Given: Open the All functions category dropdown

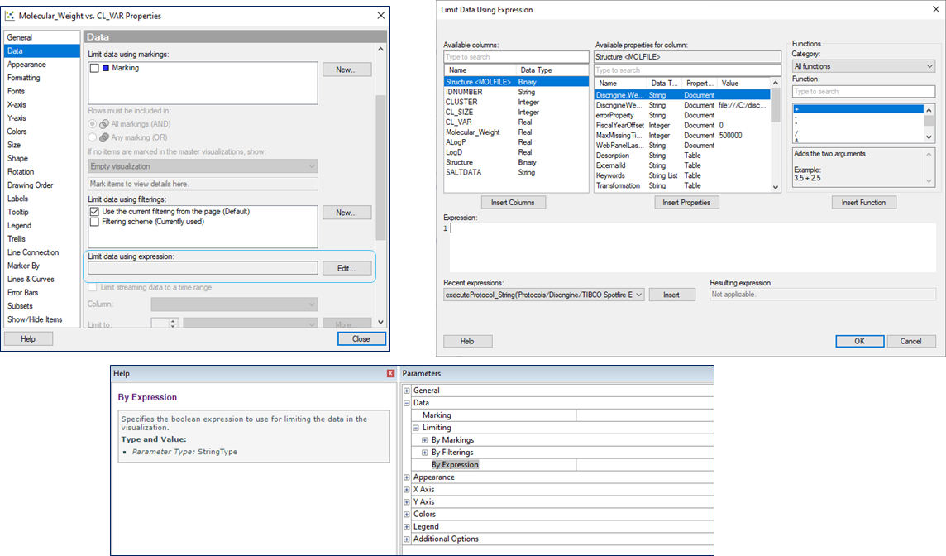Looking at the screenshot, I should tap(863, 66).
